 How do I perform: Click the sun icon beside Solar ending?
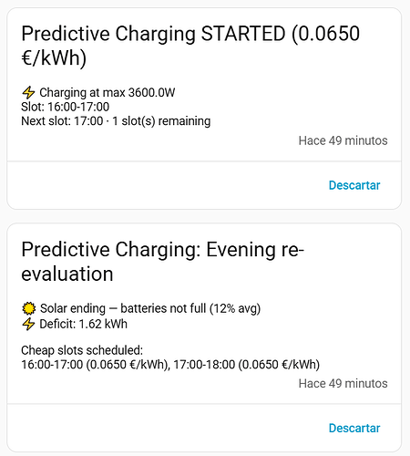29,308
